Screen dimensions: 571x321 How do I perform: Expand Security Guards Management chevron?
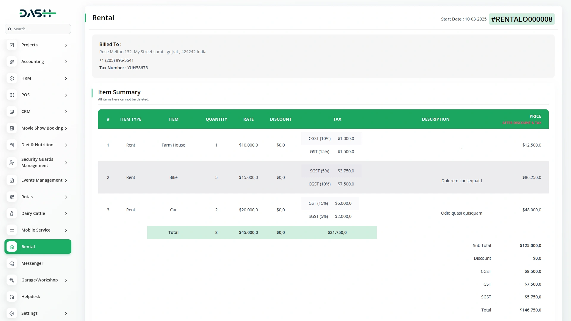(66, 163)
